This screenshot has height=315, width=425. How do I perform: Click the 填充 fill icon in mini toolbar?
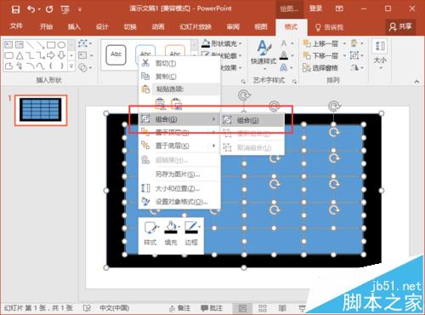[171, 234]
